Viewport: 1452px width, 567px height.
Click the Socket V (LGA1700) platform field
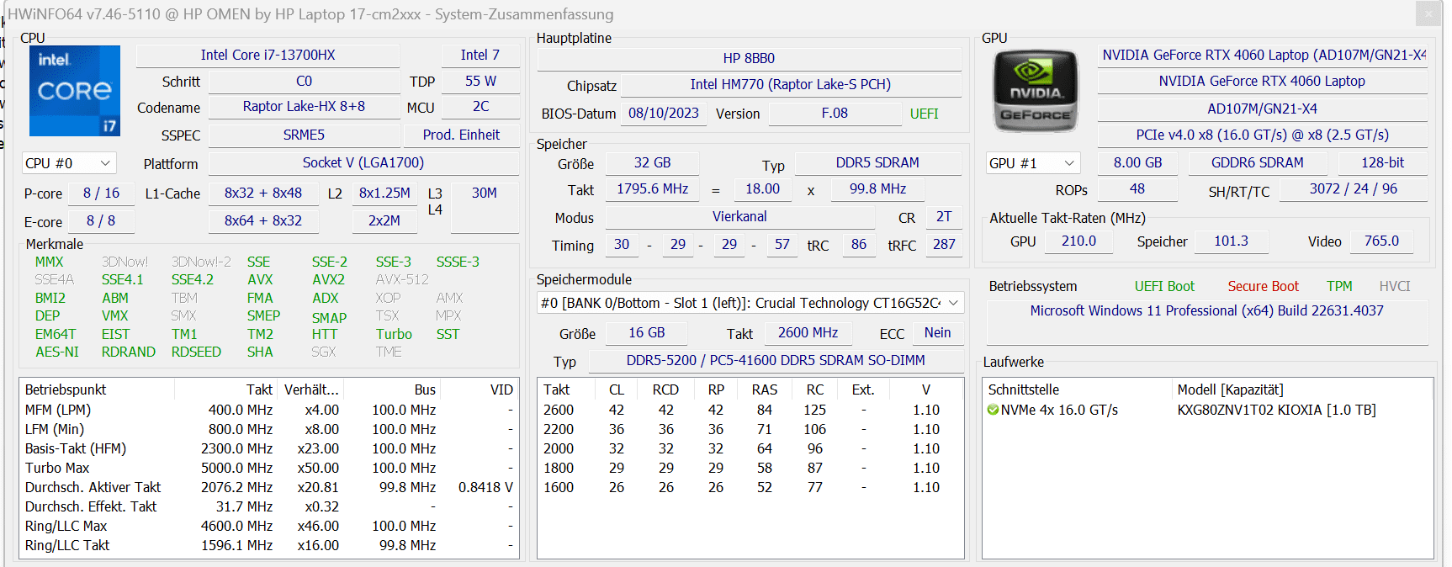pos(363,162)
